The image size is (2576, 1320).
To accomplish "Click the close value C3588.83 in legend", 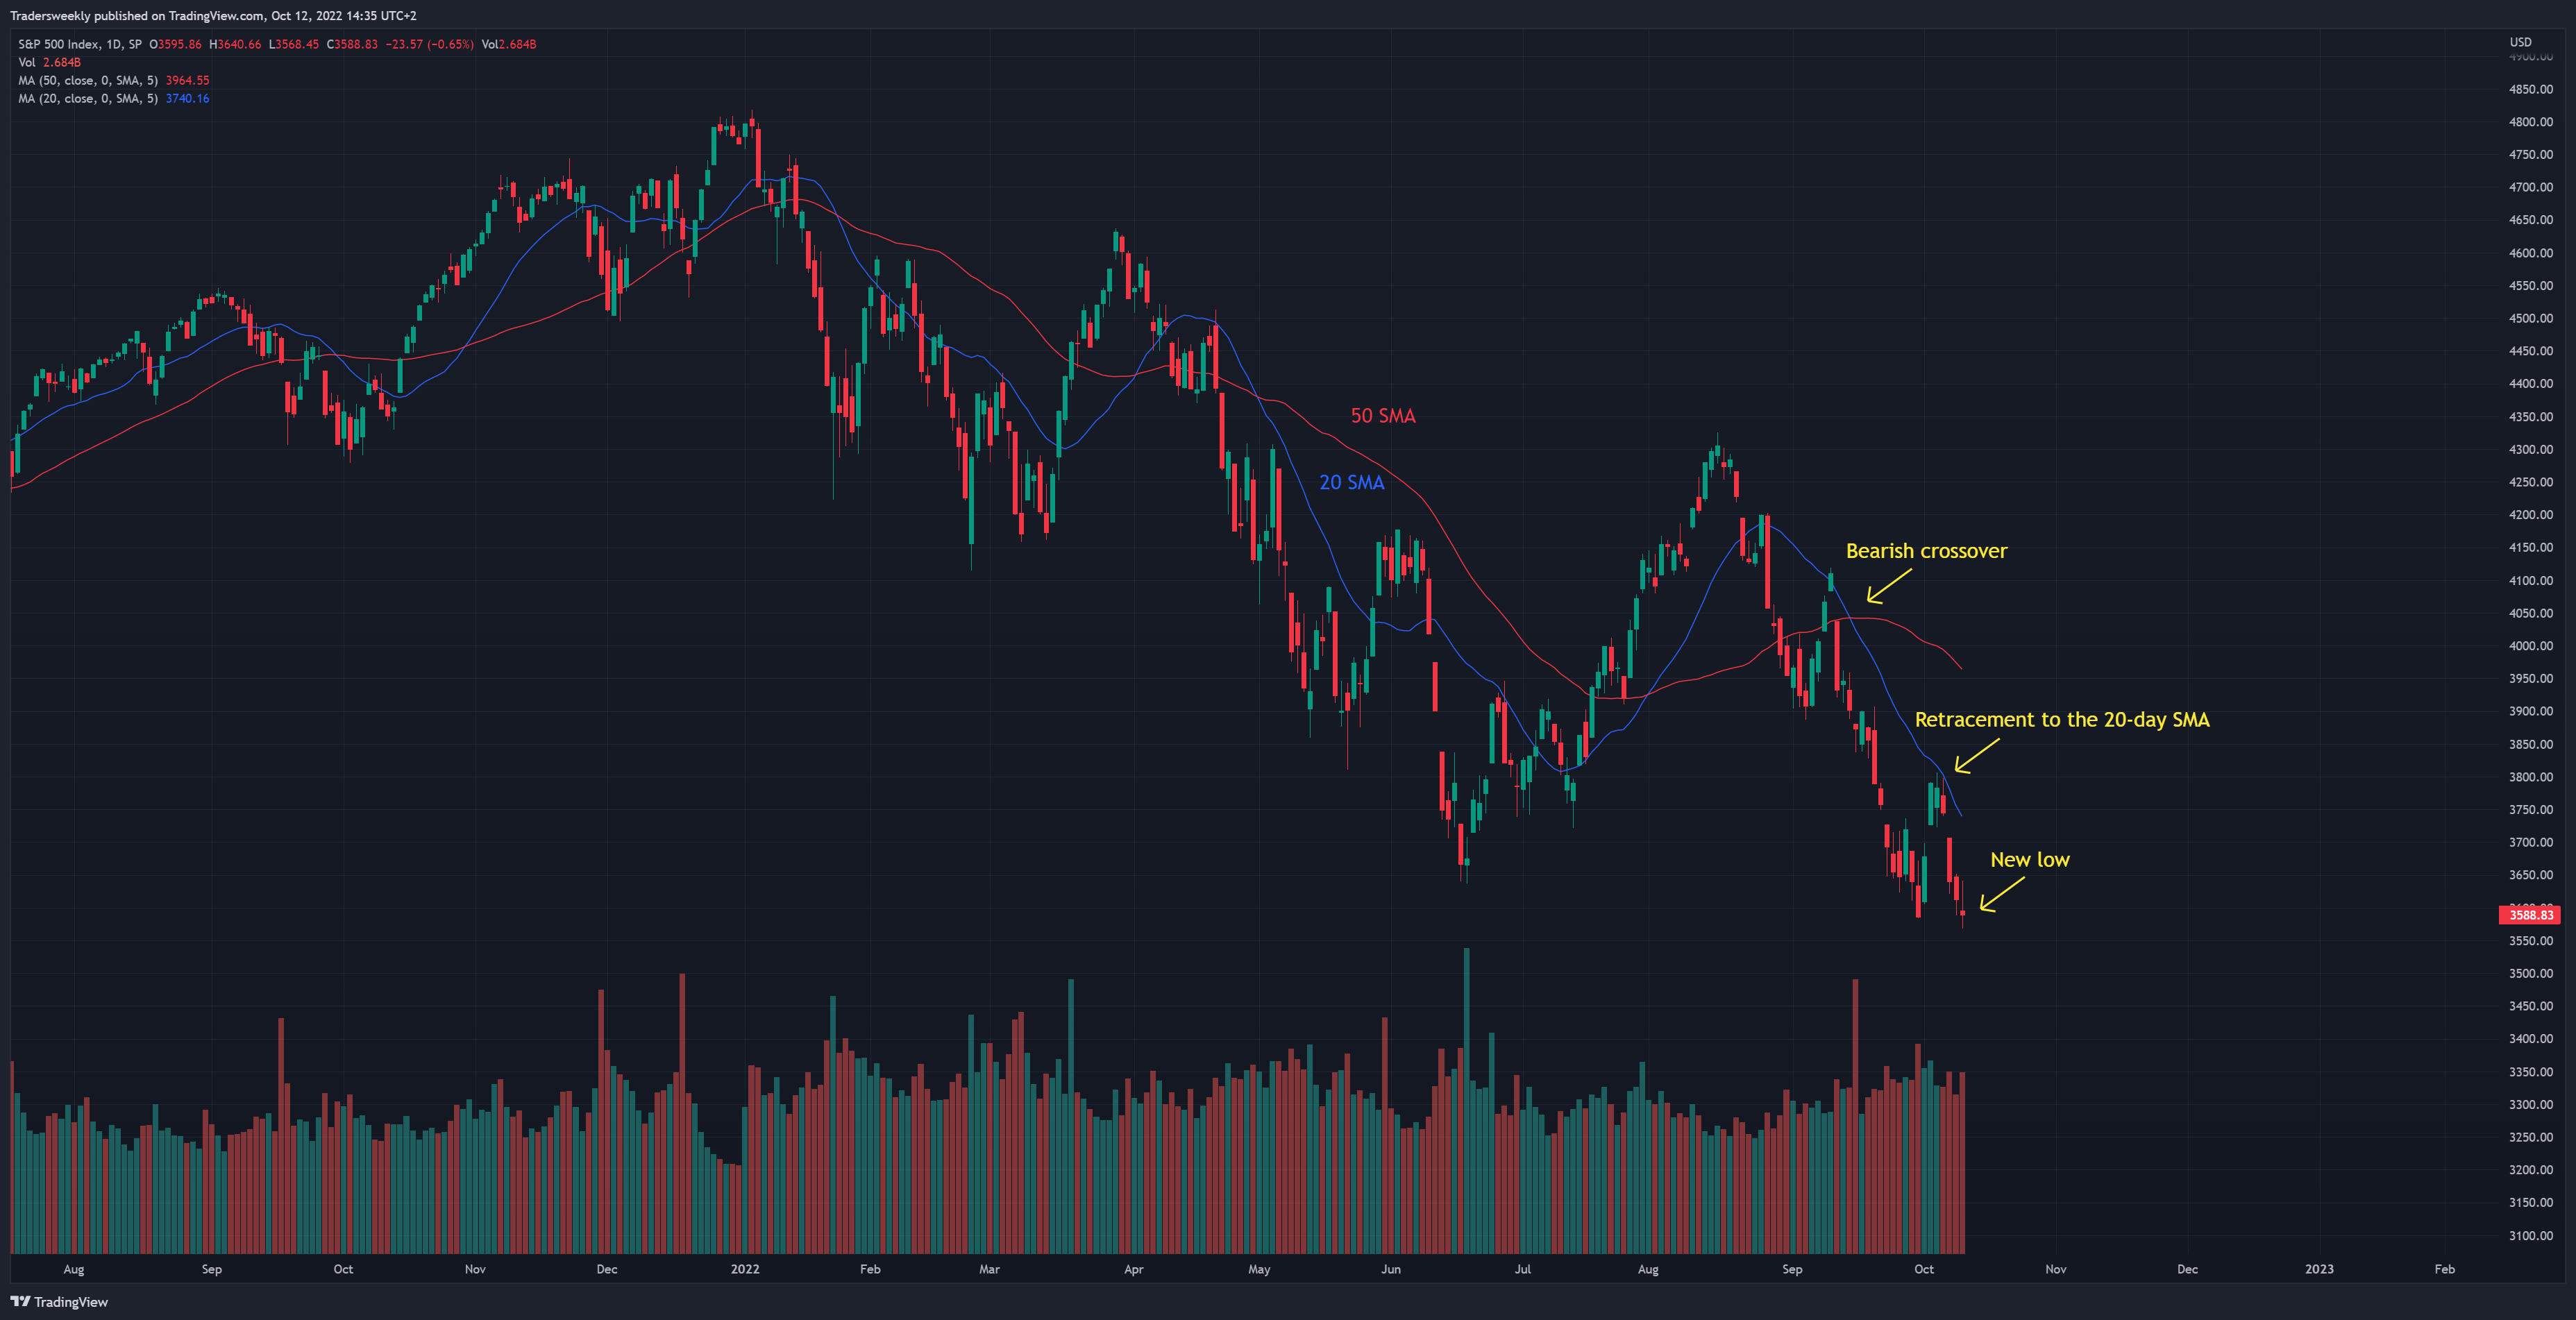I will click(352, 44).
